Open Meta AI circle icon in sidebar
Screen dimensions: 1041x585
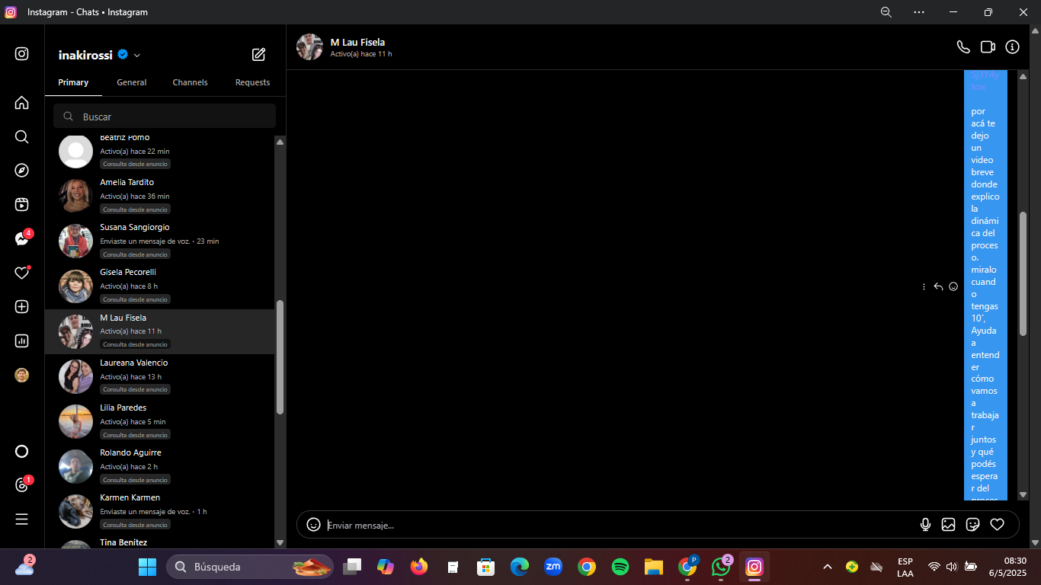click(22, 451)
